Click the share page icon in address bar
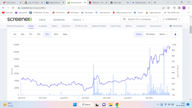The height and width of the screenshot is (108, 192). 163,8
